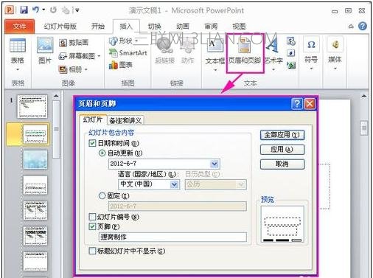Select the 幻灯片 tab in the dialog
This screenshot has width=373, height=278.
(93, 120)
